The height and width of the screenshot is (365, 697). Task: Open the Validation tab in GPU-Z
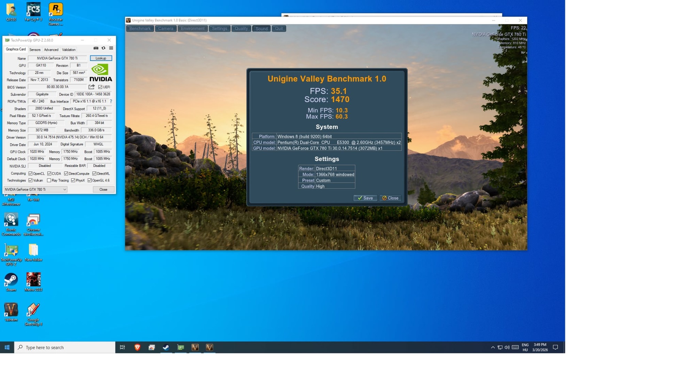click(69, 50)
